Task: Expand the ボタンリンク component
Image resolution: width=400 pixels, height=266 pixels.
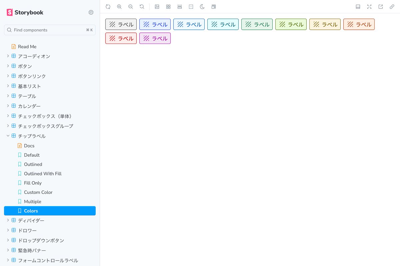Action: pyautogui.click(x=50, y=76)
